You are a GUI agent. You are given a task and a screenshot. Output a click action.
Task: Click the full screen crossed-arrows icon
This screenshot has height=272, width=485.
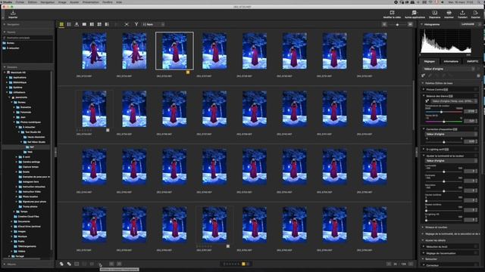tap(127, 24)
